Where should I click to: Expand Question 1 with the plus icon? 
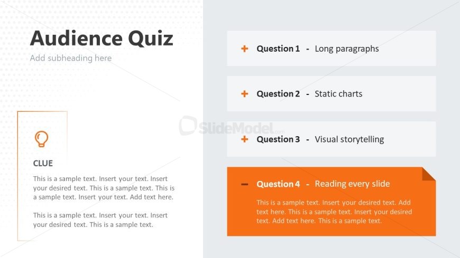[x=245, y=49]
